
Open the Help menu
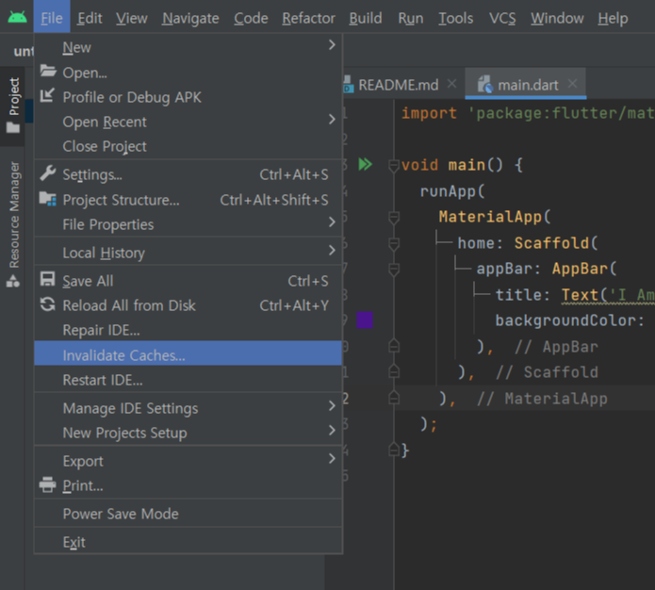coord(613,18)
